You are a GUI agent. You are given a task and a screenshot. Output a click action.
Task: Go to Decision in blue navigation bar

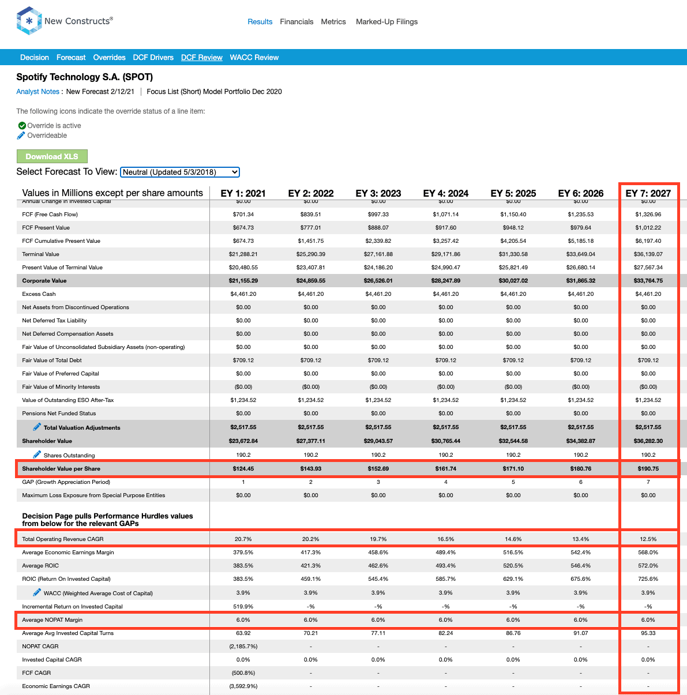point(35,58)
